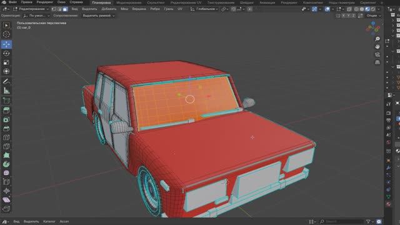Enable edge select mode
Viewport: 400px width, 225px height.
tap(59, 9)
